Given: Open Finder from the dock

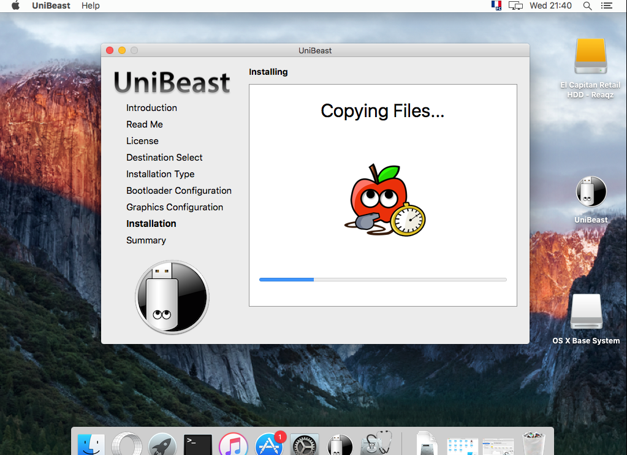Looking at the screenshot, I should (x=91, y=444).
